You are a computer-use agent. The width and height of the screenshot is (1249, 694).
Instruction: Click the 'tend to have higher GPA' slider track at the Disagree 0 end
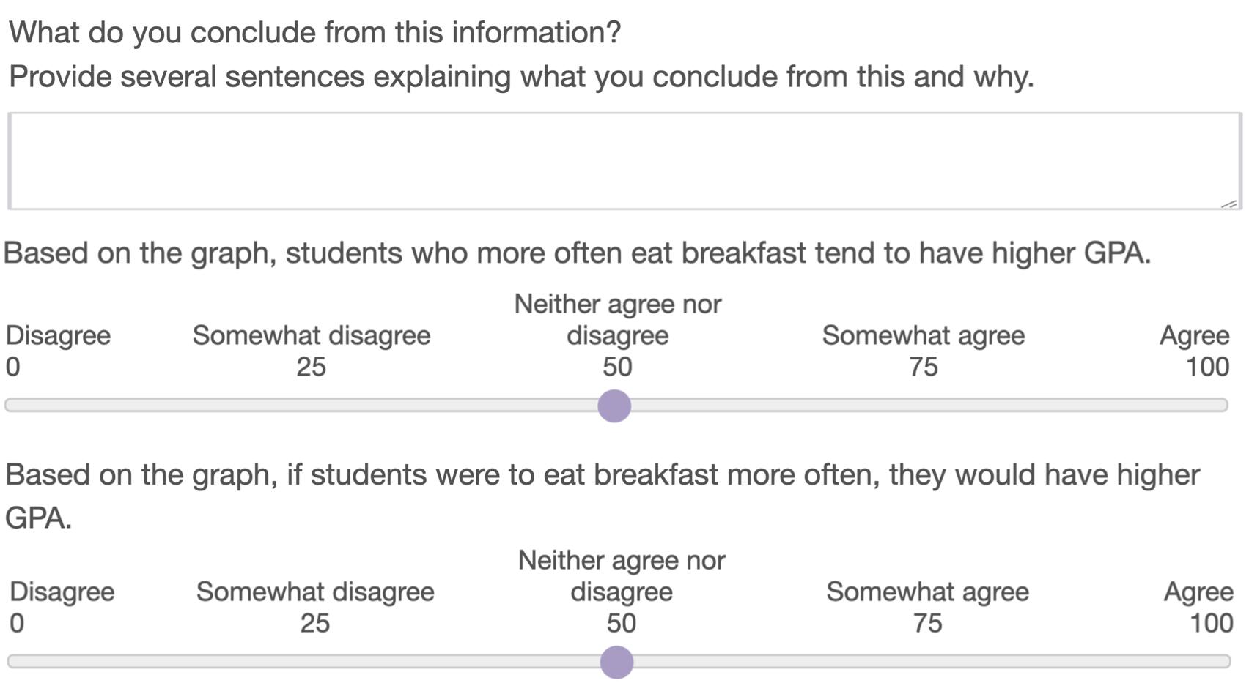12,406
